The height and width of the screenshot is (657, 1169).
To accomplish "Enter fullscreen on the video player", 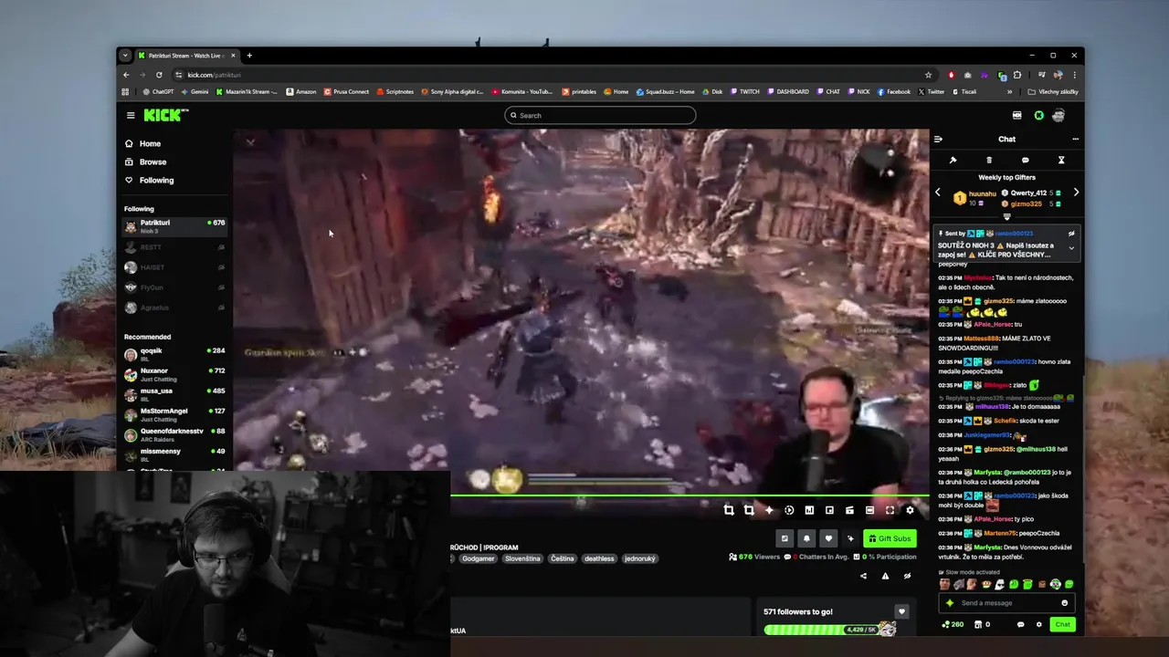I will pos(890,510).
